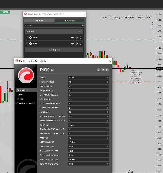Click the plus icon in Chart panel header
The width and height of the screenshot is (163, 173).
(x=80, y=32)
